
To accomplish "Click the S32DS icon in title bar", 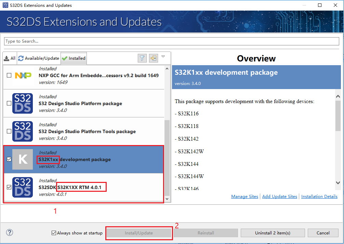I will coord(5,5).
